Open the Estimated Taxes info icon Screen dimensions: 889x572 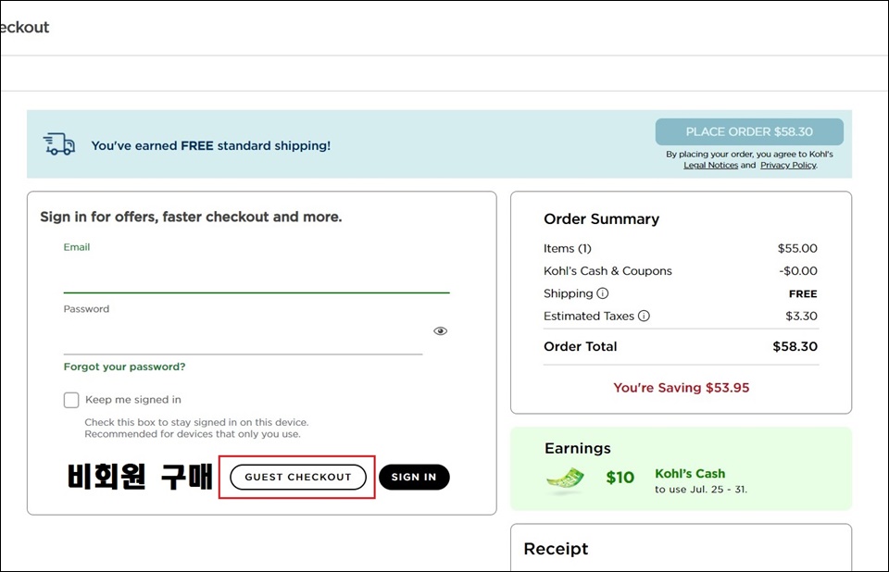click(x=645, y=316)
